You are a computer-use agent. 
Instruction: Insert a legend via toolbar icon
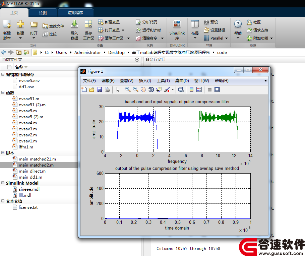tap(199, 89)
